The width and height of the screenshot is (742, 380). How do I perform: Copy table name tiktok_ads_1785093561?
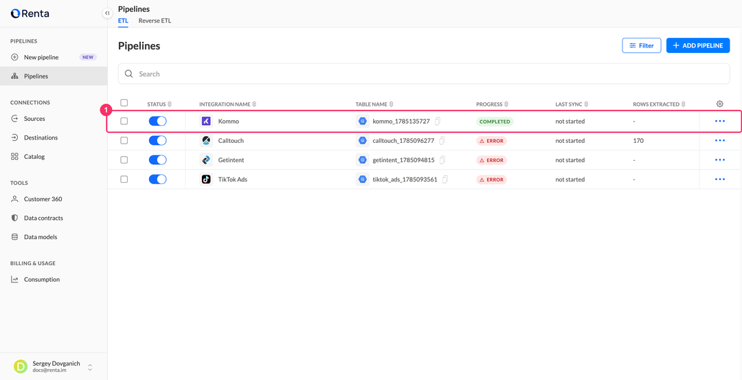coord(445,179)
